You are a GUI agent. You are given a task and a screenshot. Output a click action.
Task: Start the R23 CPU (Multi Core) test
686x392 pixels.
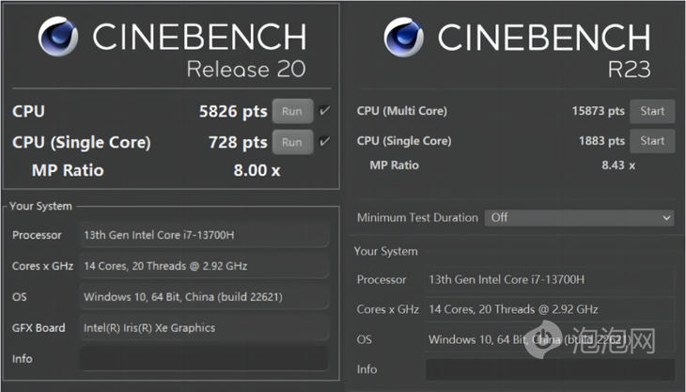point(652,111)
